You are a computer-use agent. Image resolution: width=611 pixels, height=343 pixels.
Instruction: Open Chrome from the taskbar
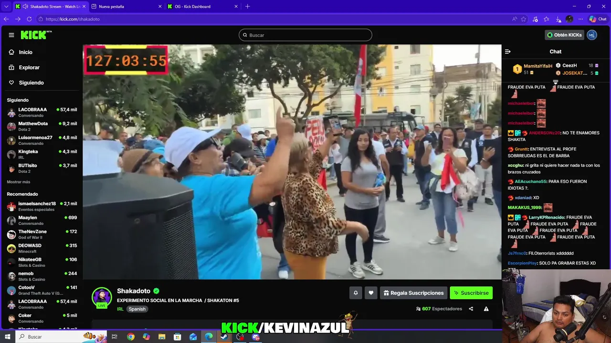pos(131,337)
